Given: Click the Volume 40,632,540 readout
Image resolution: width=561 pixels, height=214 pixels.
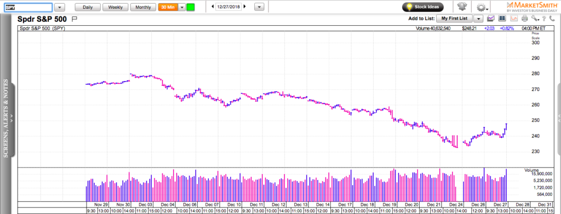Looking at the screenshot, I should coord(433,28).
